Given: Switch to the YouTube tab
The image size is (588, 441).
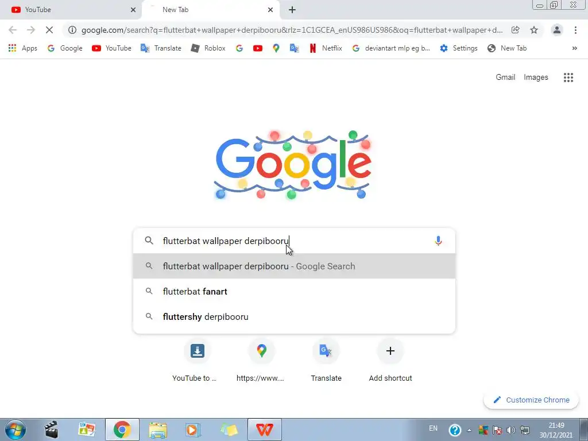Looking at the screenshot, I should pos(71,10).
